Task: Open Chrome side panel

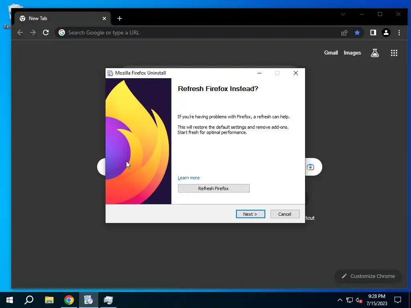Action: (373, 32)
